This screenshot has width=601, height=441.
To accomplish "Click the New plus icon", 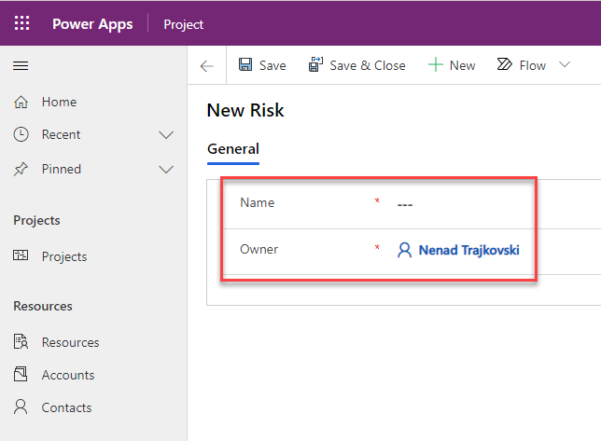I will click(x=435, y=65).
